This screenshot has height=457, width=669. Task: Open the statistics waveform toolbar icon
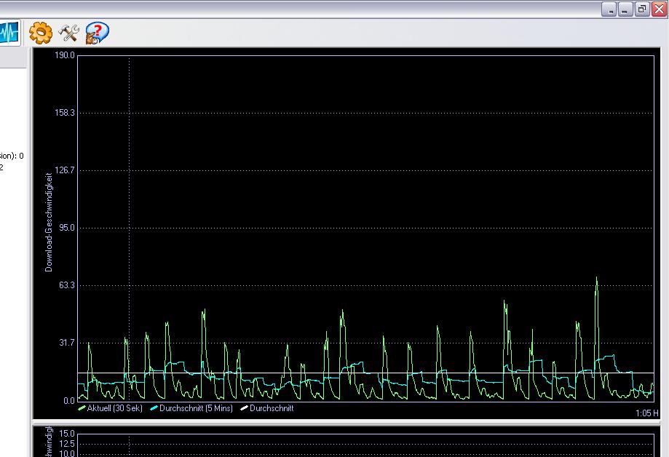(x=9, y=33)
